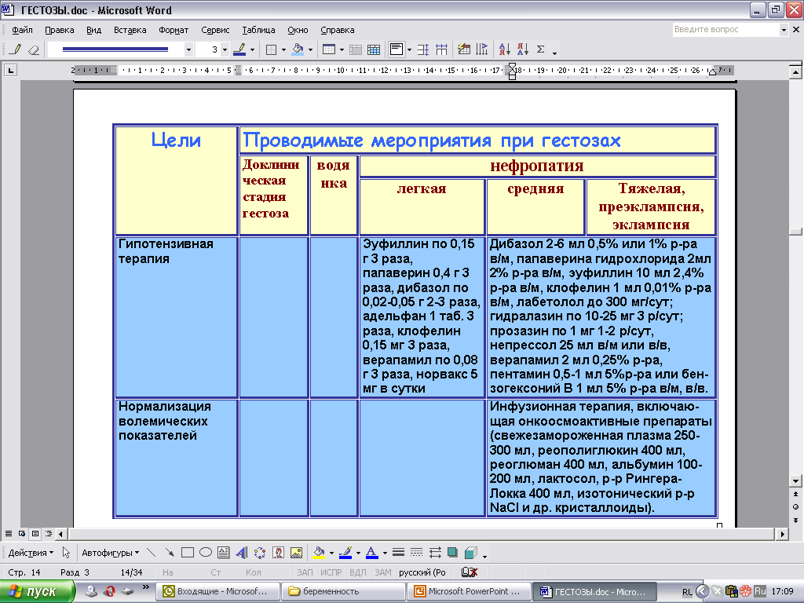
Task: Select the table Eraser tool
Action: coord(33,49)
